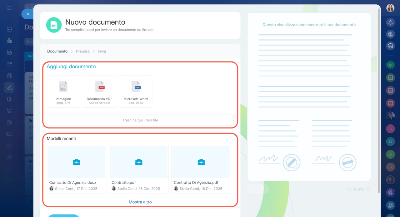Click the e-signature pen icon in left sidebar
This screenshot has height=217, width=400.
click(x=9, y=88)
